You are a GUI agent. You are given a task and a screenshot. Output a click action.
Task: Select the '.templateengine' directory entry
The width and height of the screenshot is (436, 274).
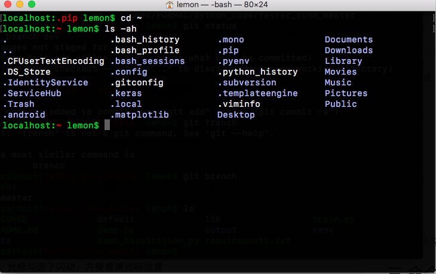[257, 93]
